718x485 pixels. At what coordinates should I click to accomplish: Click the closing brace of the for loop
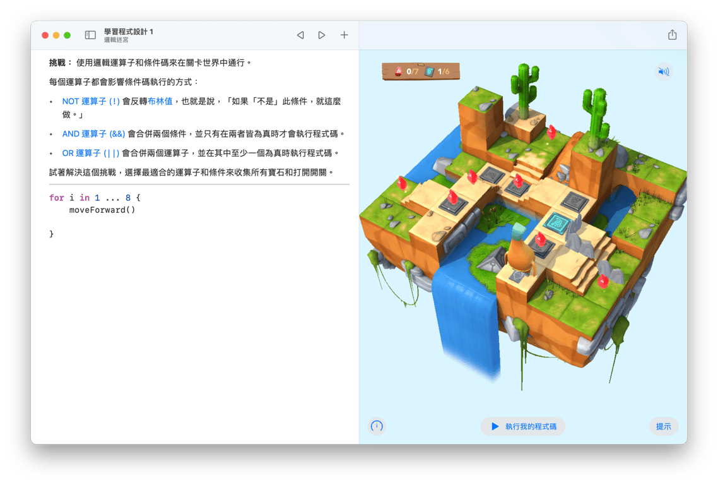pos(51,234)
